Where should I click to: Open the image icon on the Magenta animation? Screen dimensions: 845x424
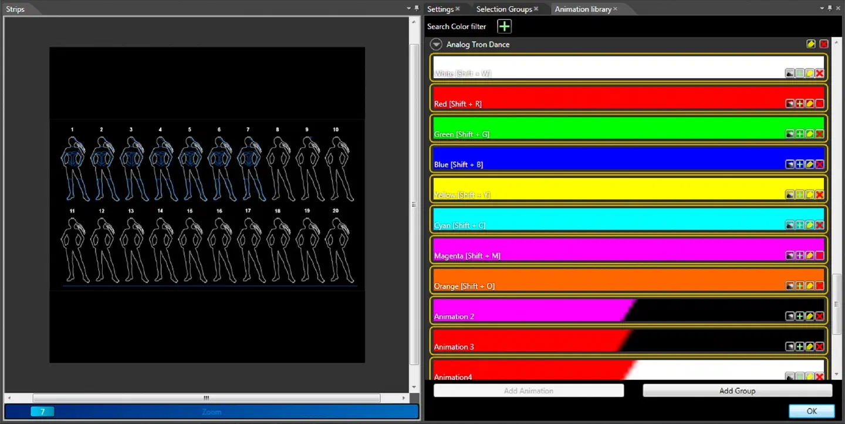[x=790, y=255]
